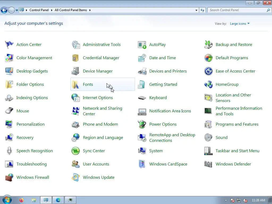Open the Notification Area Icons link
Screen dimensions: 272x204
[x=170, y=111]
